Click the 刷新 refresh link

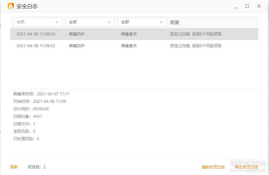tap(14, 167)
